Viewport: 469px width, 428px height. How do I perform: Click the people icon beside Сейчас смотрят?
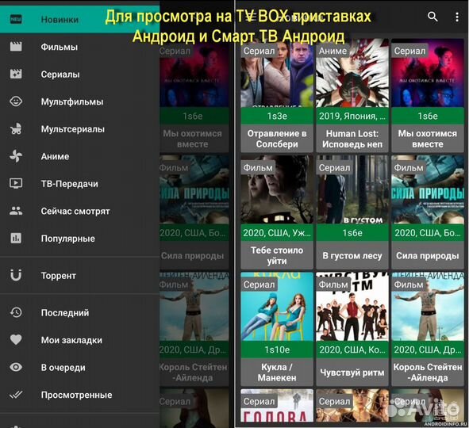coord(16,211)
